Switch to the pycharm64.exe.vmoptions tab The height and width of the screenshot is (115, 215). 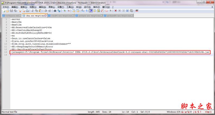point(118,16)
